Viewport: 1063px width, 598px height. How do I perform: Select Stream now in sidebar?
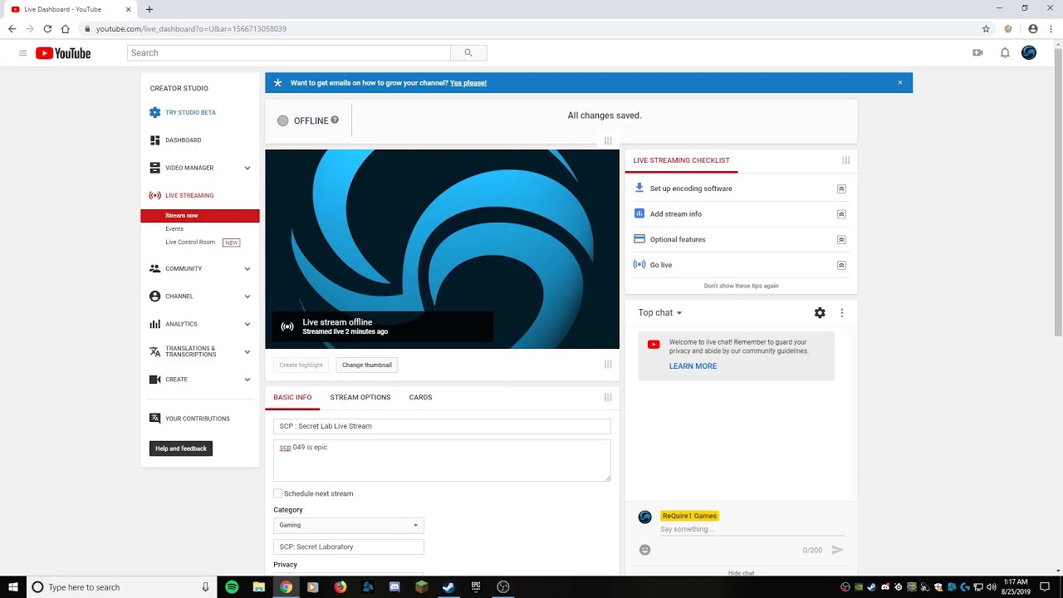pyautogui.click(x=200, y=216)
